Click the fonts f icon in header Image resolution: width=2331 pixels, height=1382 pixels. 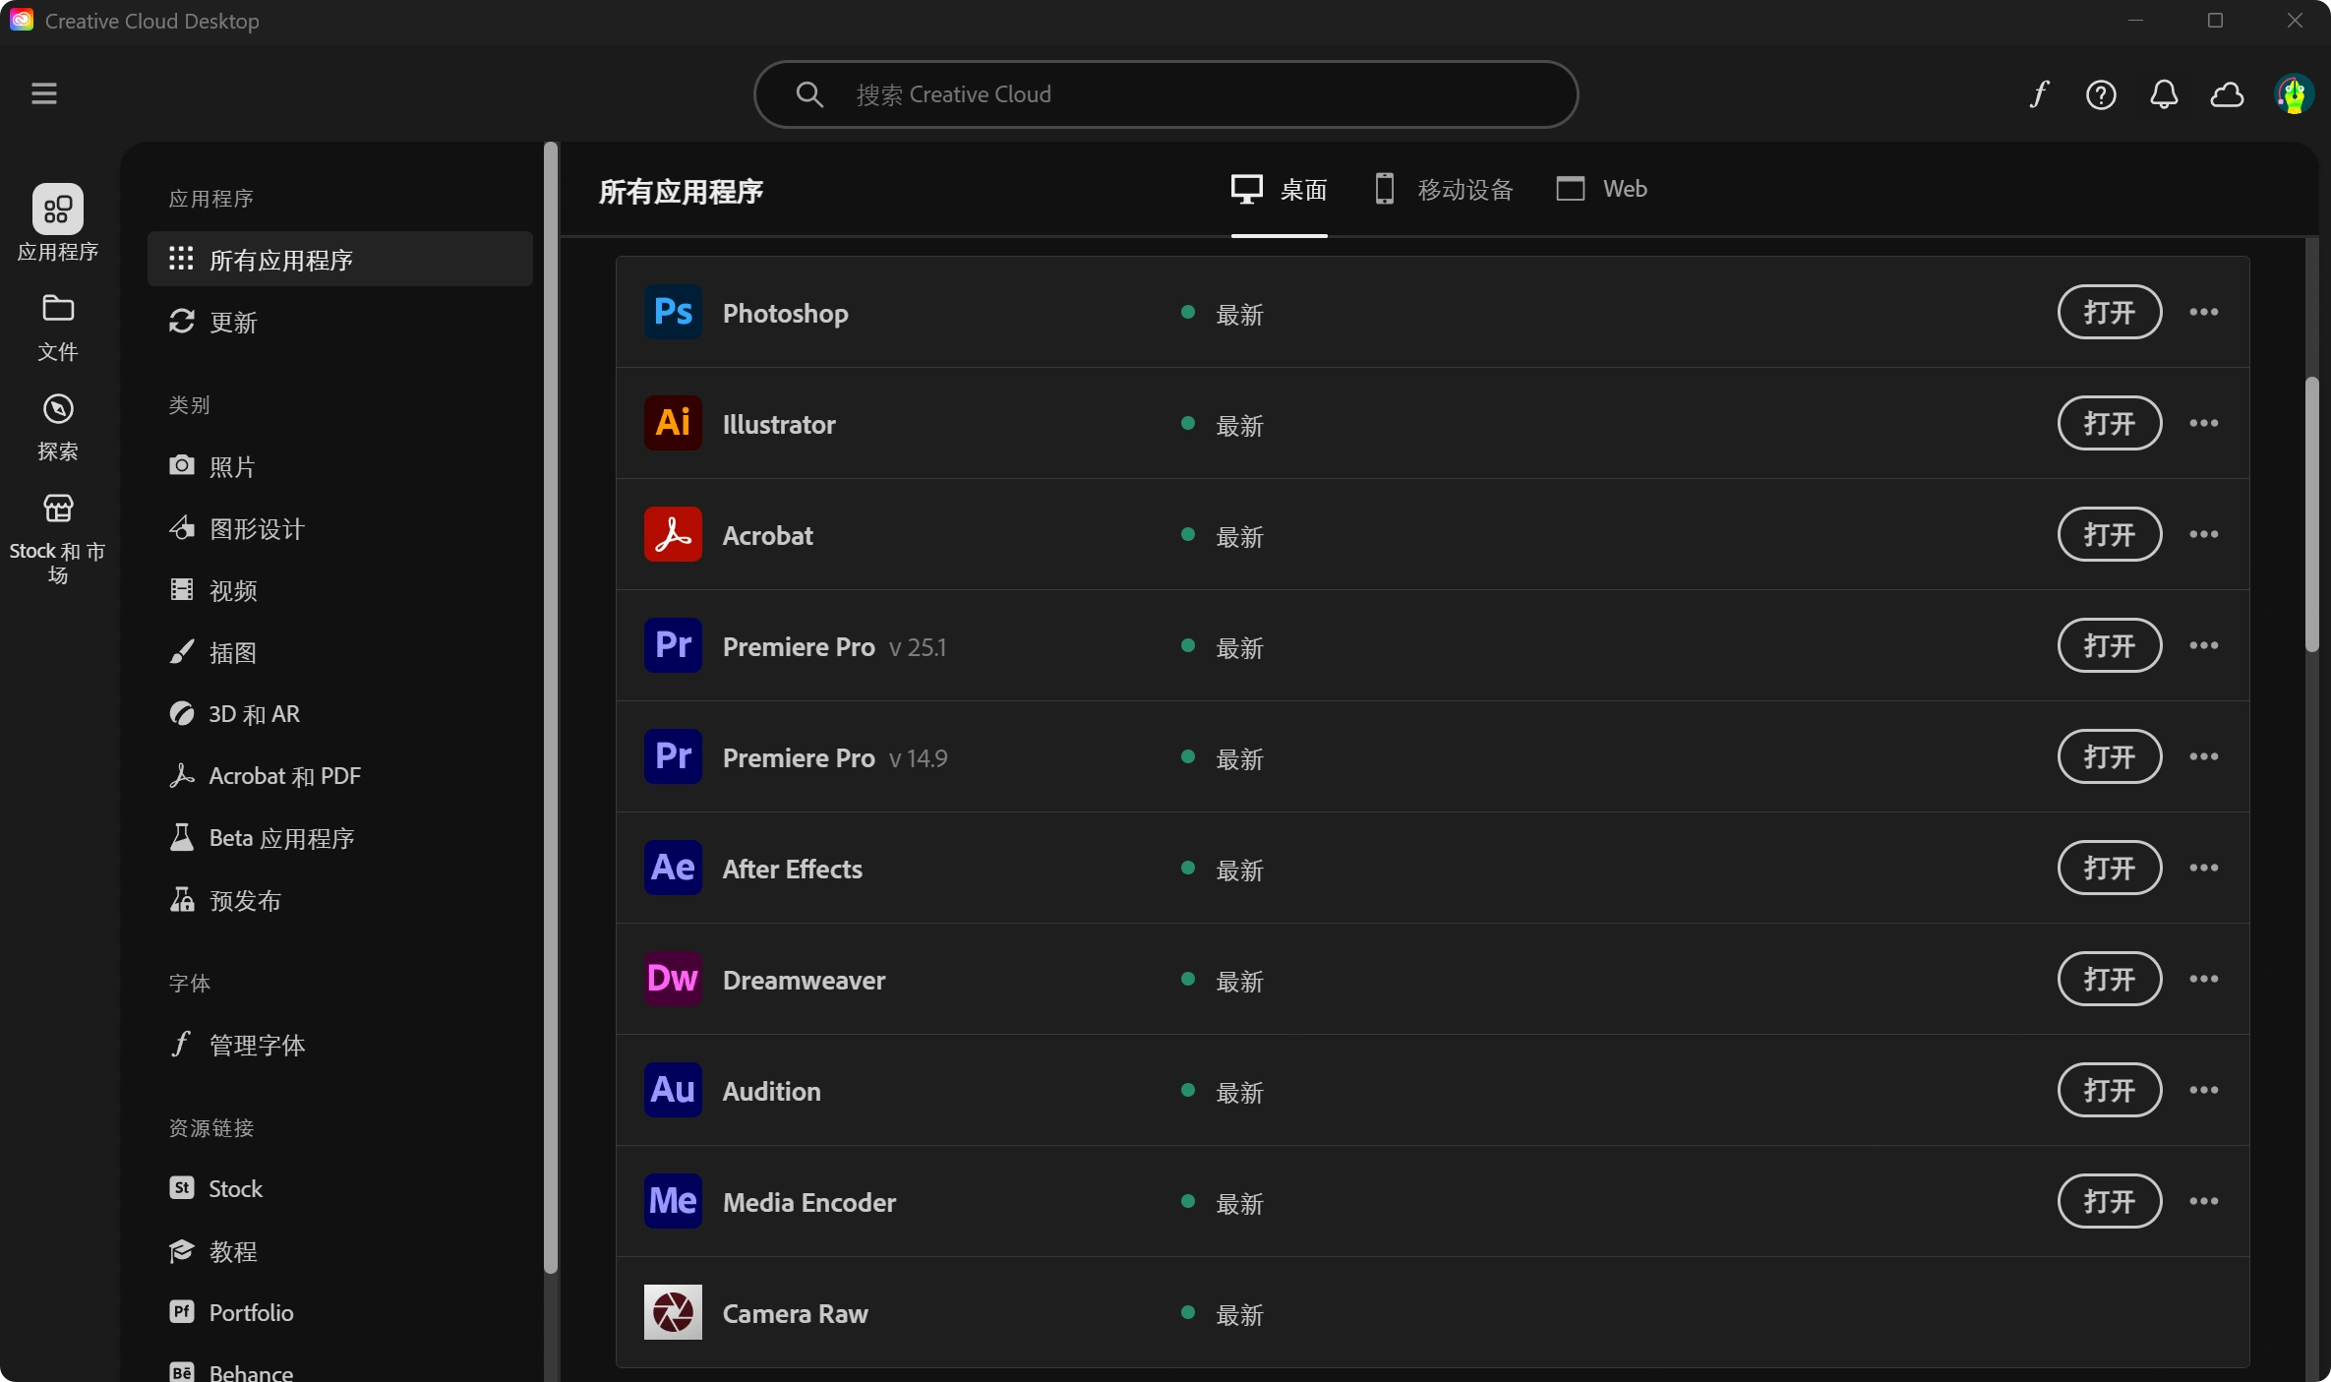point(2039,94)
